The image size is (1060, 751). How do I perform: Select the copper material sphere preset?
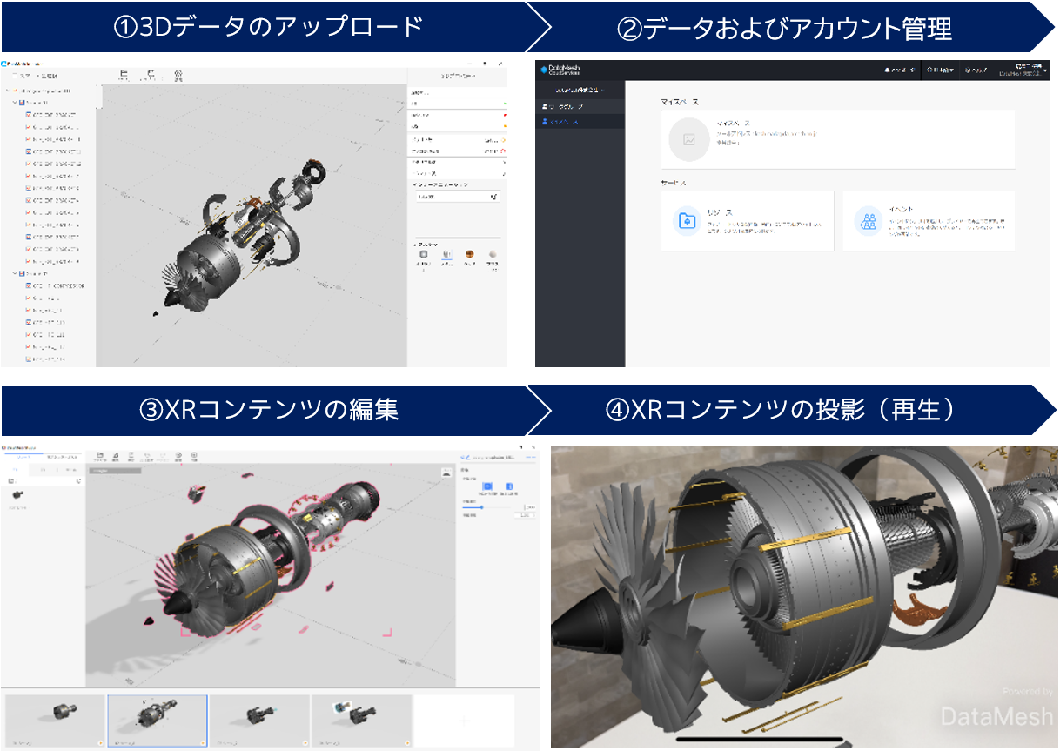(x=470, y=255)
